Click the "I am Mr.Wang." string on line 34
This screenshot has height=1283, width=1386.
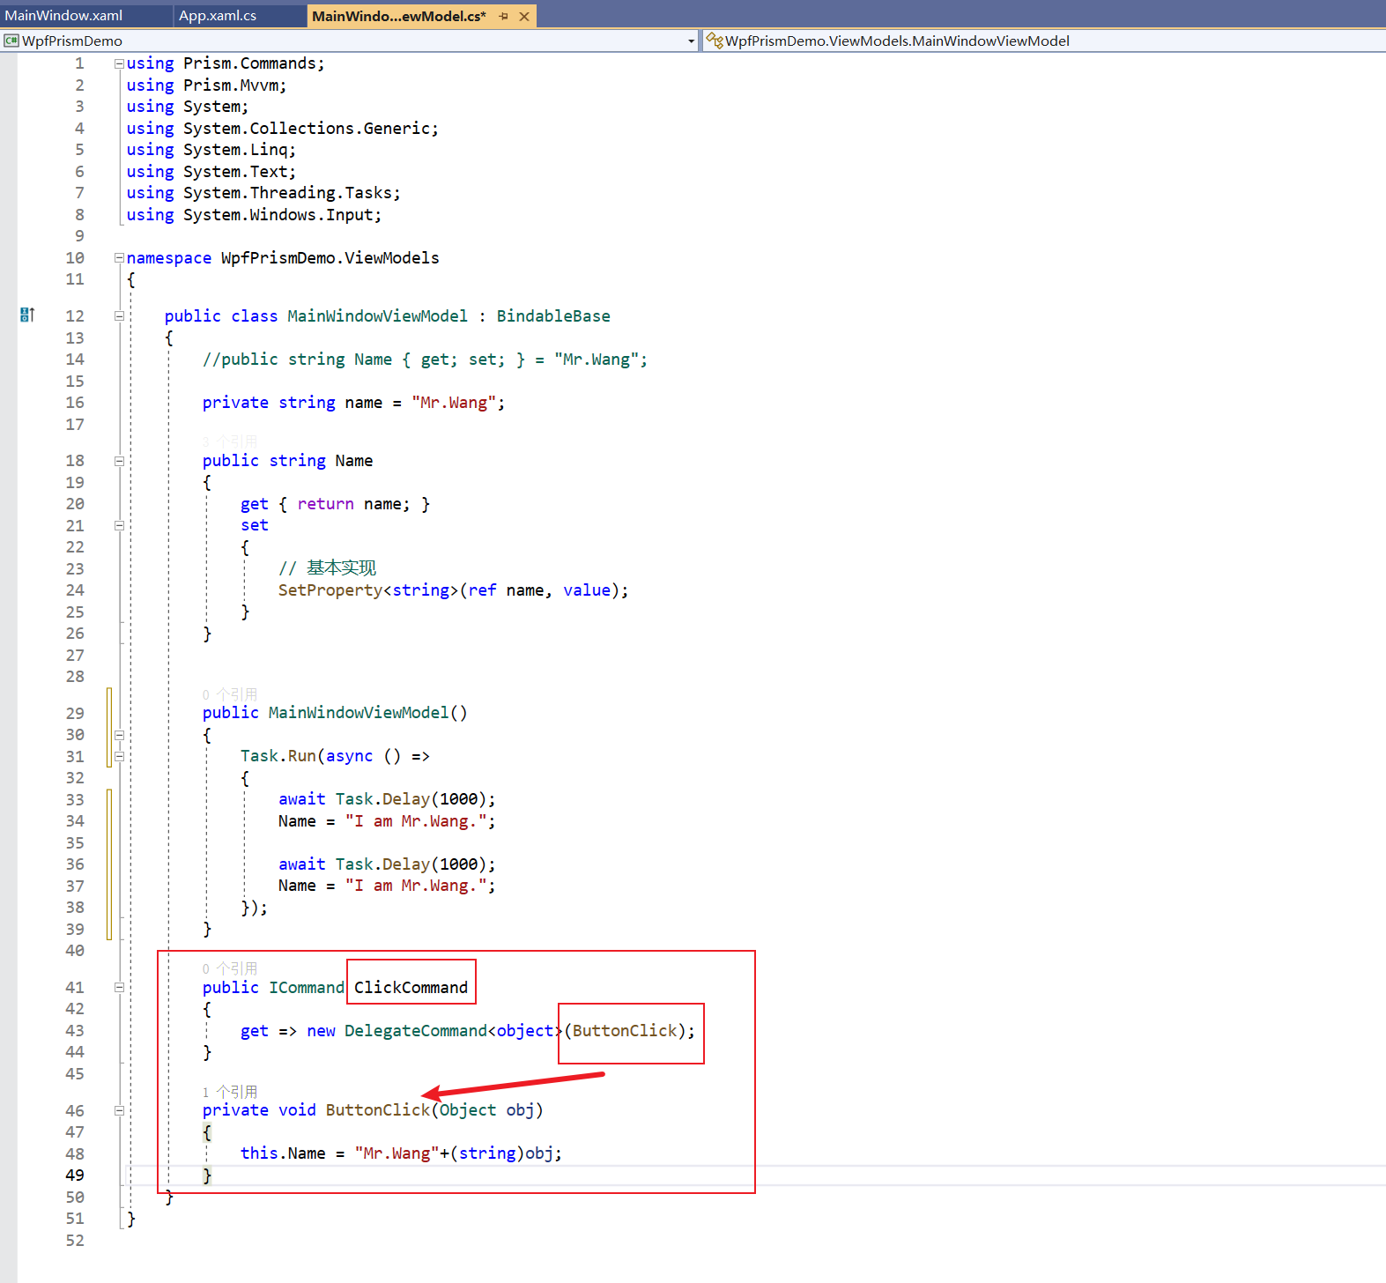(416, 821)
